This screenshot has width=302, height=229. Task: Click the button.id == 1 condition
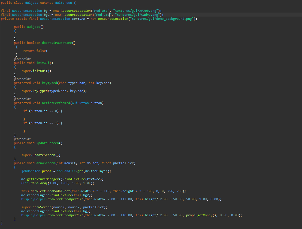44,123
